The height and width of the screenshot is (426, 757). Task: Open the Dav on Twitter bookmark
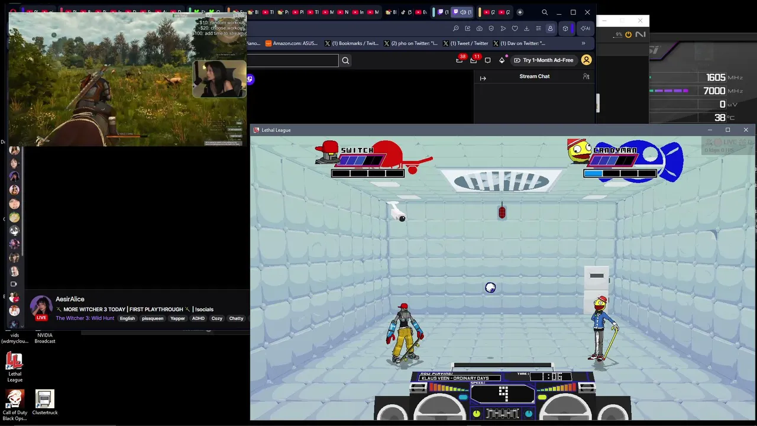[519, 43]
